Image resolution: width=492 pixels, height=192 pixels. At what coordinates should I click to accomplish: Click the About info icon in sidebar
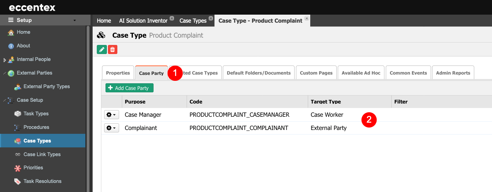point(11,46)
